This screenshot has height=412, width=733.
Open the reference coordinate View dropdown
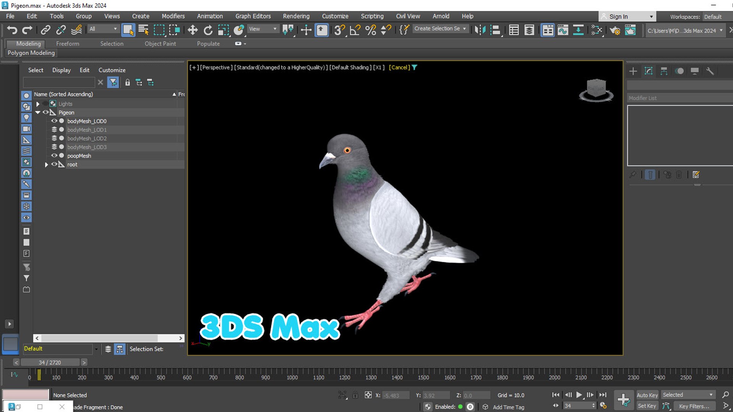[x=263, y=29]
